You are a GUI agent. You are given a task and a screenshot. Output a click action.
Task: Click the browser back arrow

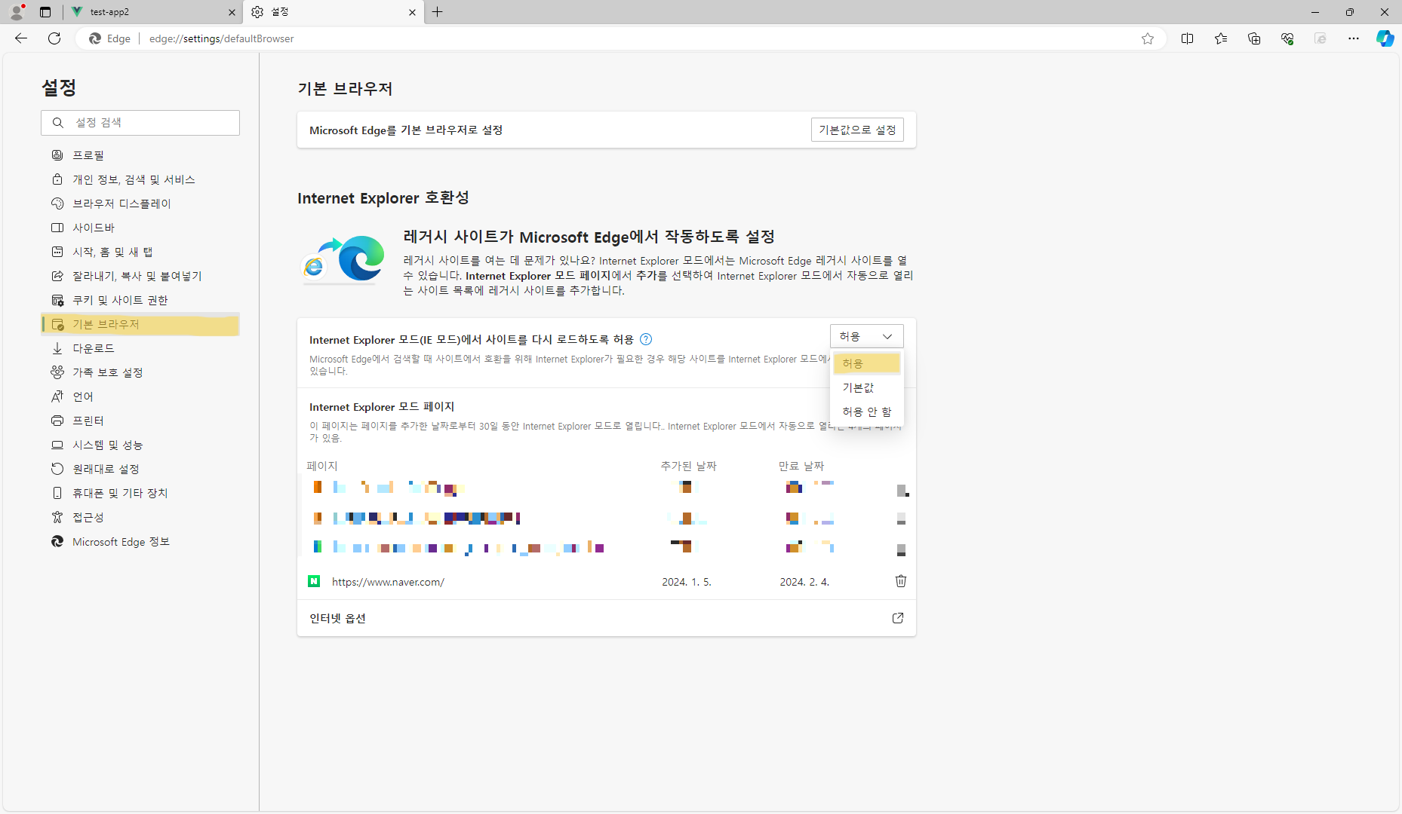(x=21, y=38)
